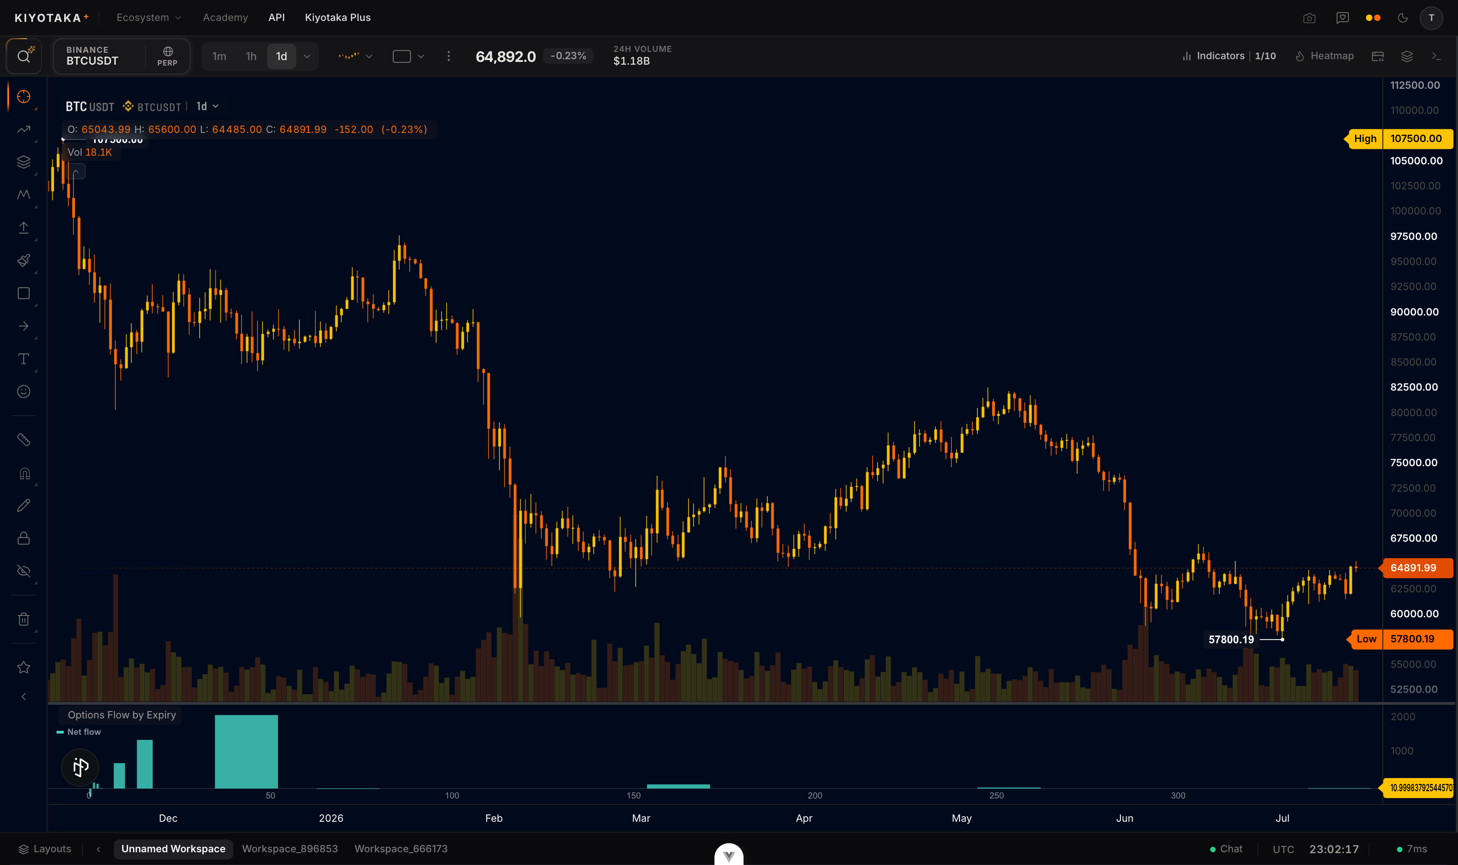Select the crosshair cursor tool
The image size is (1458, 865).
[x=23, y=96]
